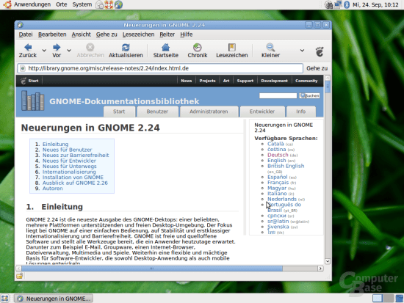Click the horizontal scrollbar thumb
Screen dimensions: 404x303
(152, 269)
